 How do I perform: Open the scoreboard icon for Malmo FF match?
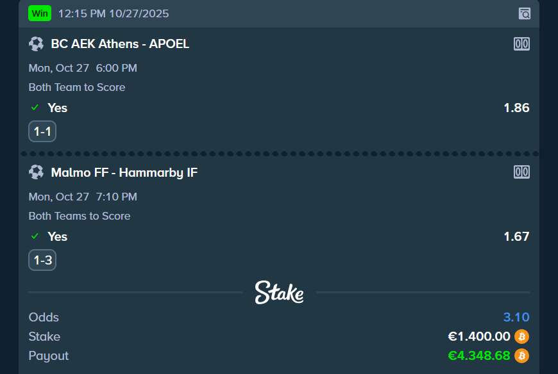[521, 172]
